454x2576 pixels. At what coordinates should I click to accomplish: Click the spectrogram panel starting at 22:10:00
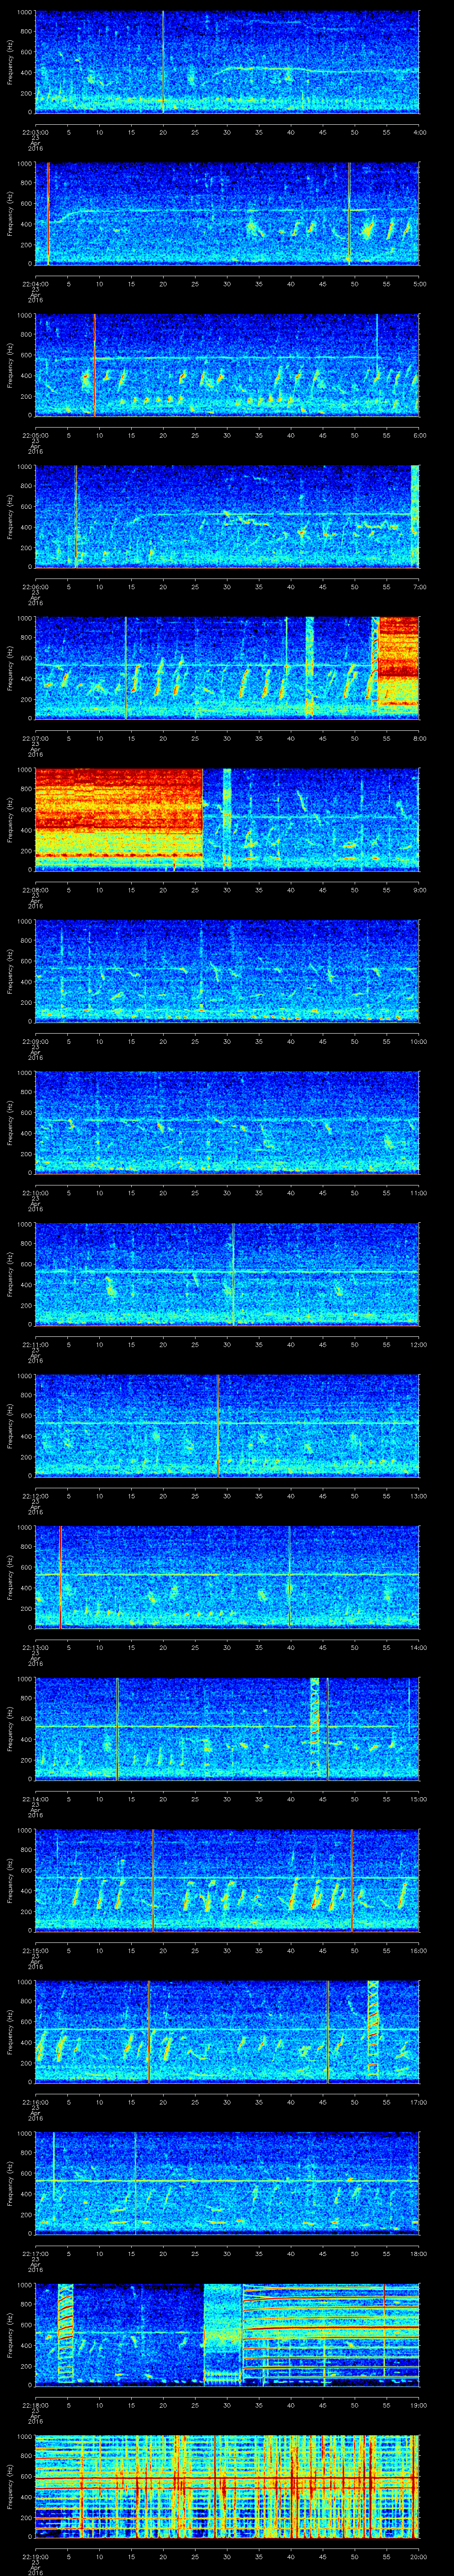coord(227,1122)
